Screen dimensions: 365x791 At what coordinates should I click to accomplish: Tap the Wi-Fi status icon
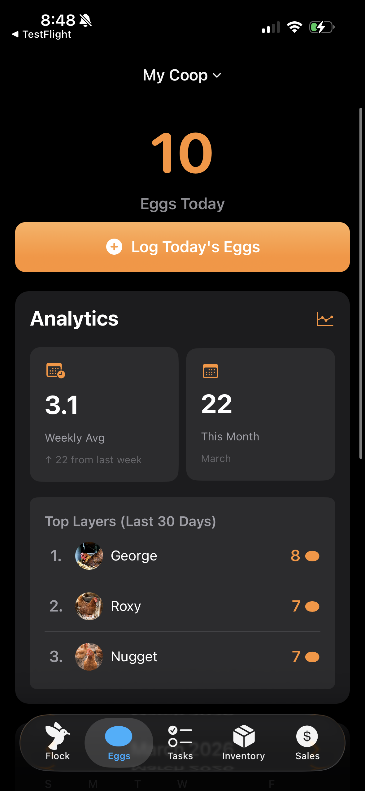click(x=294, y=27)
